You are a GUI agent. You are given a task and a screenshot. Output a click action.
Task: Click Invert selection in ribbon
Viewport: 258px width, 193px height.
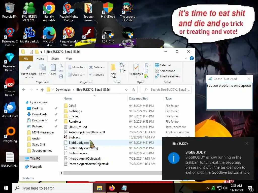coord(167,76)
